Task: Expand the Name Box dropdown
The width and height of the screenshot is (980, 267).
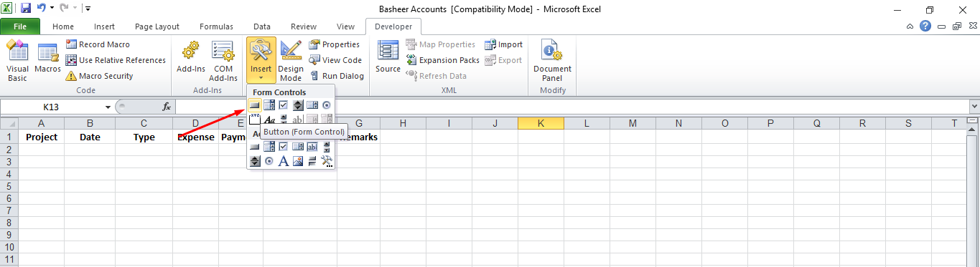Action: 108,107
